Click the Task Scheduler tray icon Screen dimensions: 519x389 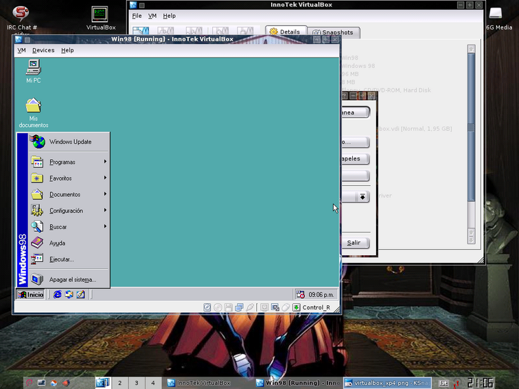(300, 294)
